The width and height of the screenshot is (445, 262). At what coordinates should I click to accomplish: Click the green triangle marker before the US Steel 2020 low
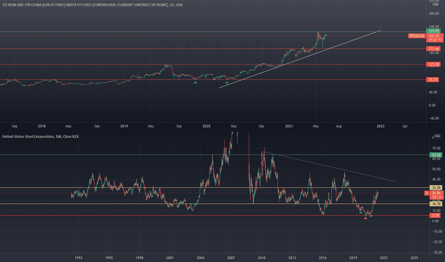pyautogui.click(x=360, y=212)
